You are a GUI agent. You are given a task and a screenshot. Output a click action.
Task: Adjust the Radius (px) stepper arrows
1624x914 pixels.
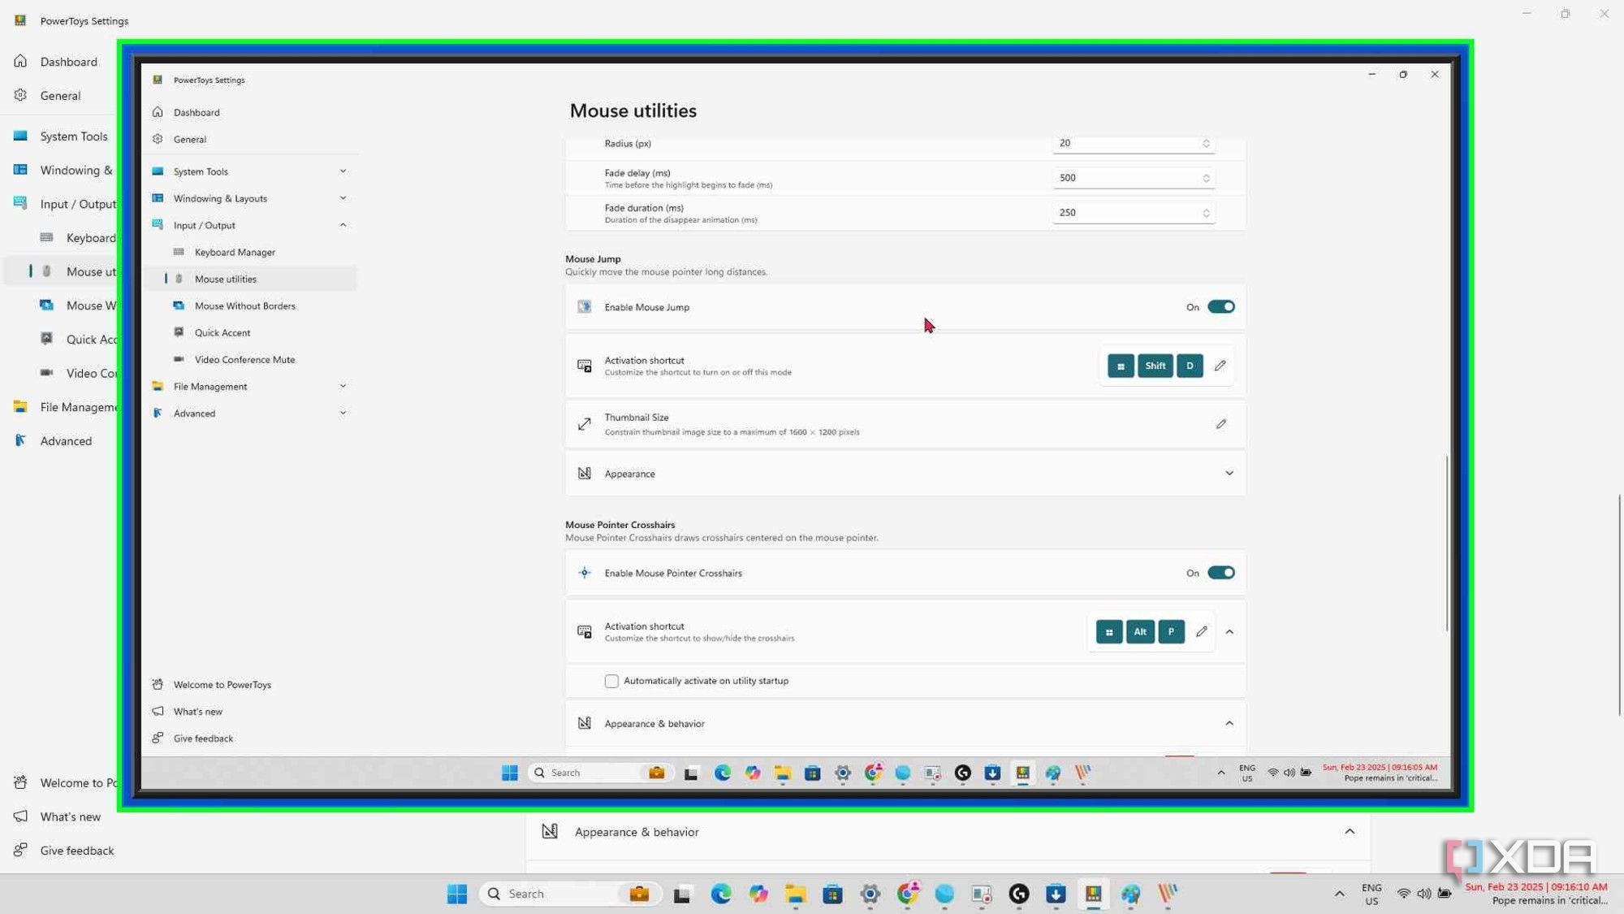[x=1206, y=143]
